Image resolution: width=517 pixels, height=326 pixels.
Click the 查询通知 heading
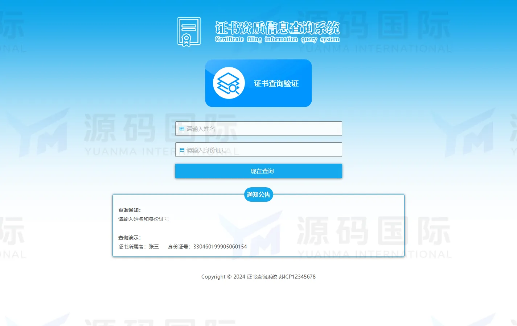coord(130,210)
